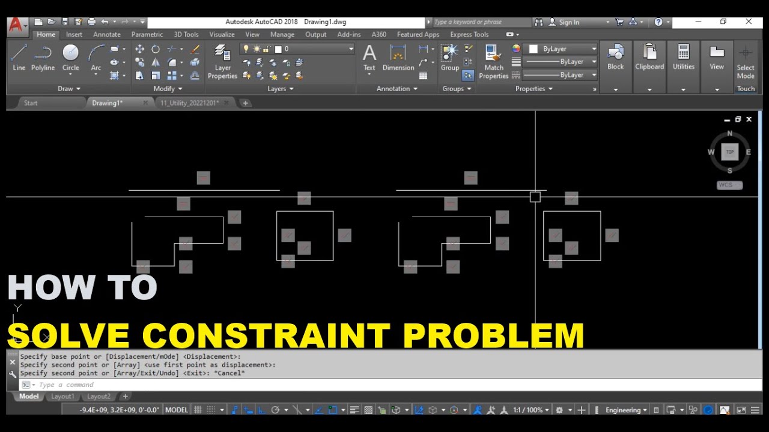
Task: Click the Select Mode Touch button
Action: point(746,67)
